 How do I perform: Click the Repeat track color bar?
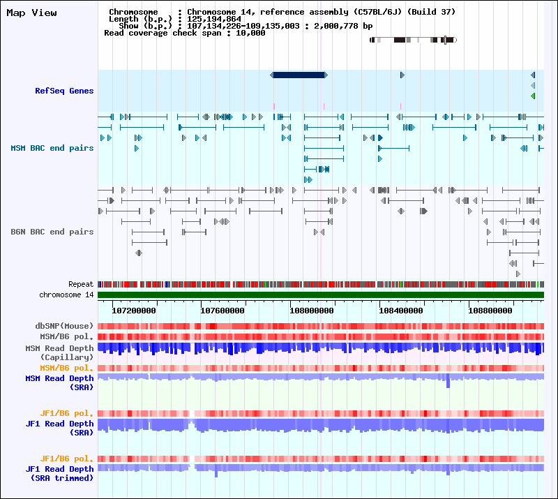pyautogui.click(x=321, y=284)
